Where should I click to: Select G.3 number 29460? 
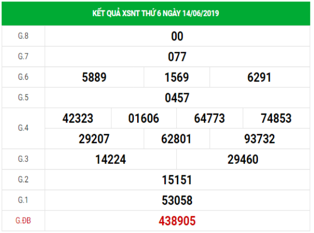tap(243, 160)
